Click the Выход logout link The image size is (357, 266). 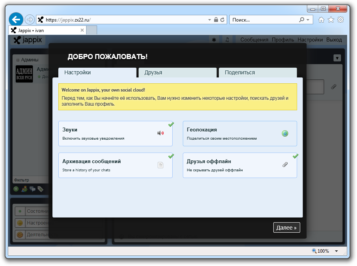(334, 40)
